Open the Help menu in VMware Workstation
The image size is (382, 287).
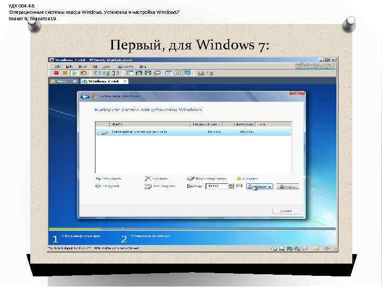tap(143, 66)
